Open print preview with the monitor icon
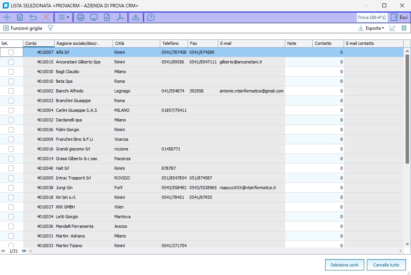Screen dimensions: 411x275 pos(94,17)
